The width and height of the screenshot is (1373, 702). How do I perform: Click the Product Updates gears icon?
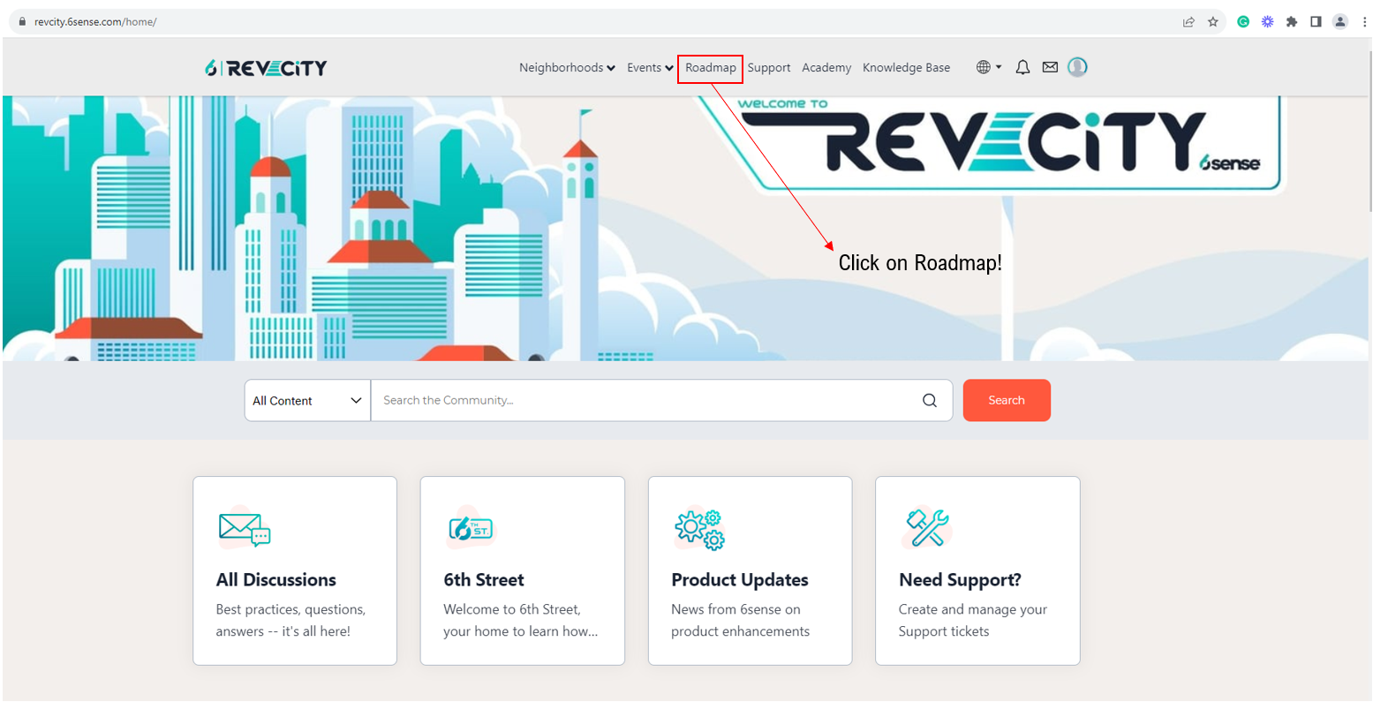tap(699, 528)
